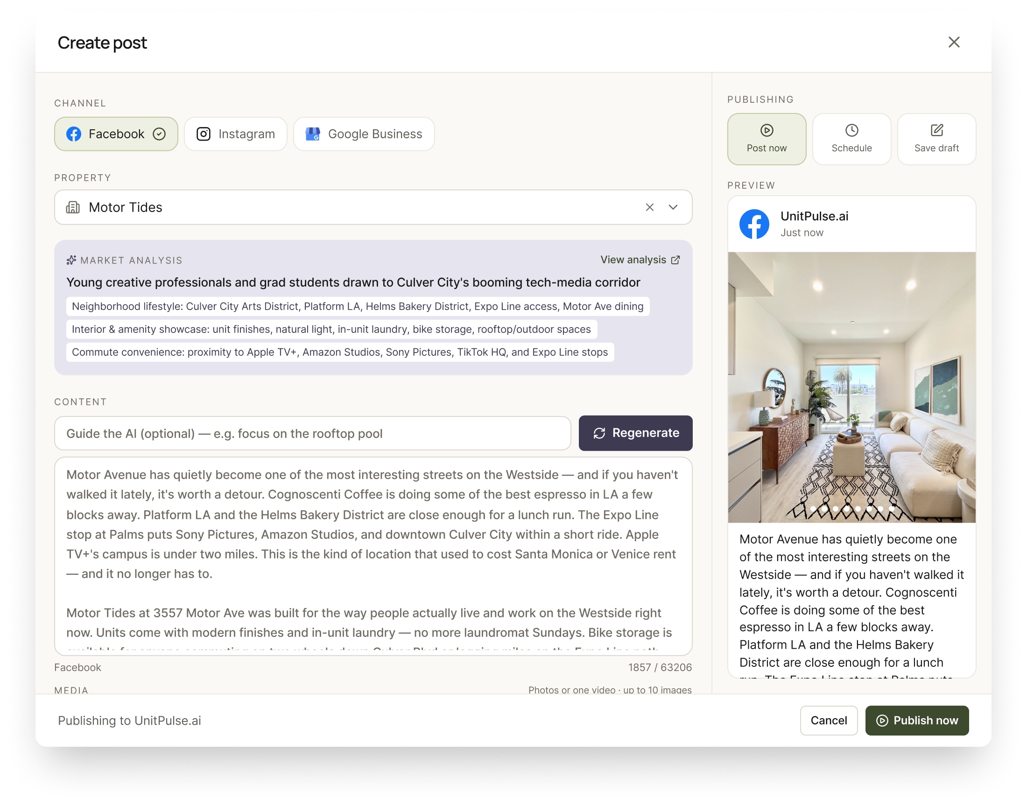Choose the Schedule publishing option
Viewport: 1027px width, 806px height.
pyautogui.click(x=851, y=139)
